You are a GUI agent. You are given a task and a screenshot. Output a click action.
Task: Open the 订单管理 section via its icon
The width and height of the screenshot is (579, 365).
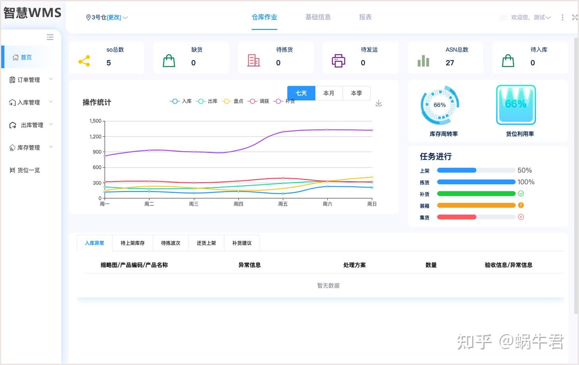pyautogui.click(x=13, y=79)
